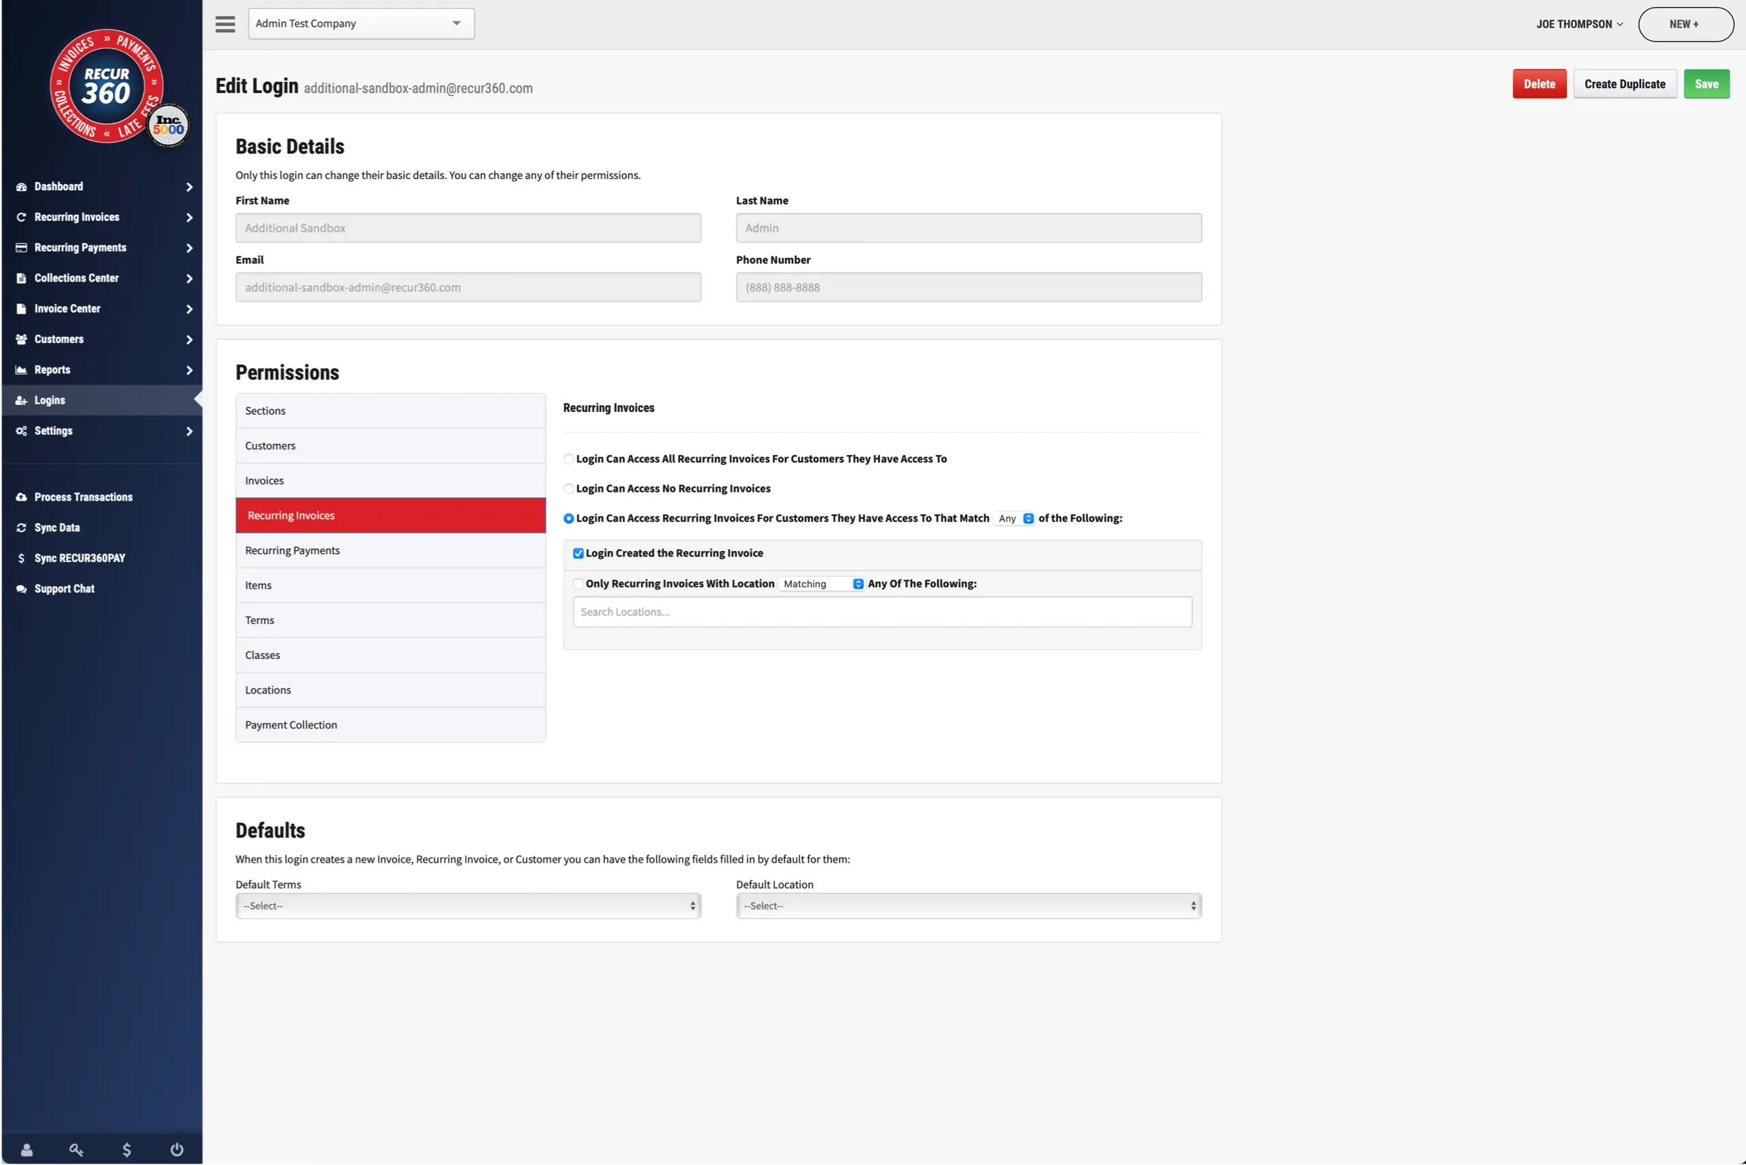Click the First Name field
This screenshot has height=1165, width=1746.
coord(468,228)
